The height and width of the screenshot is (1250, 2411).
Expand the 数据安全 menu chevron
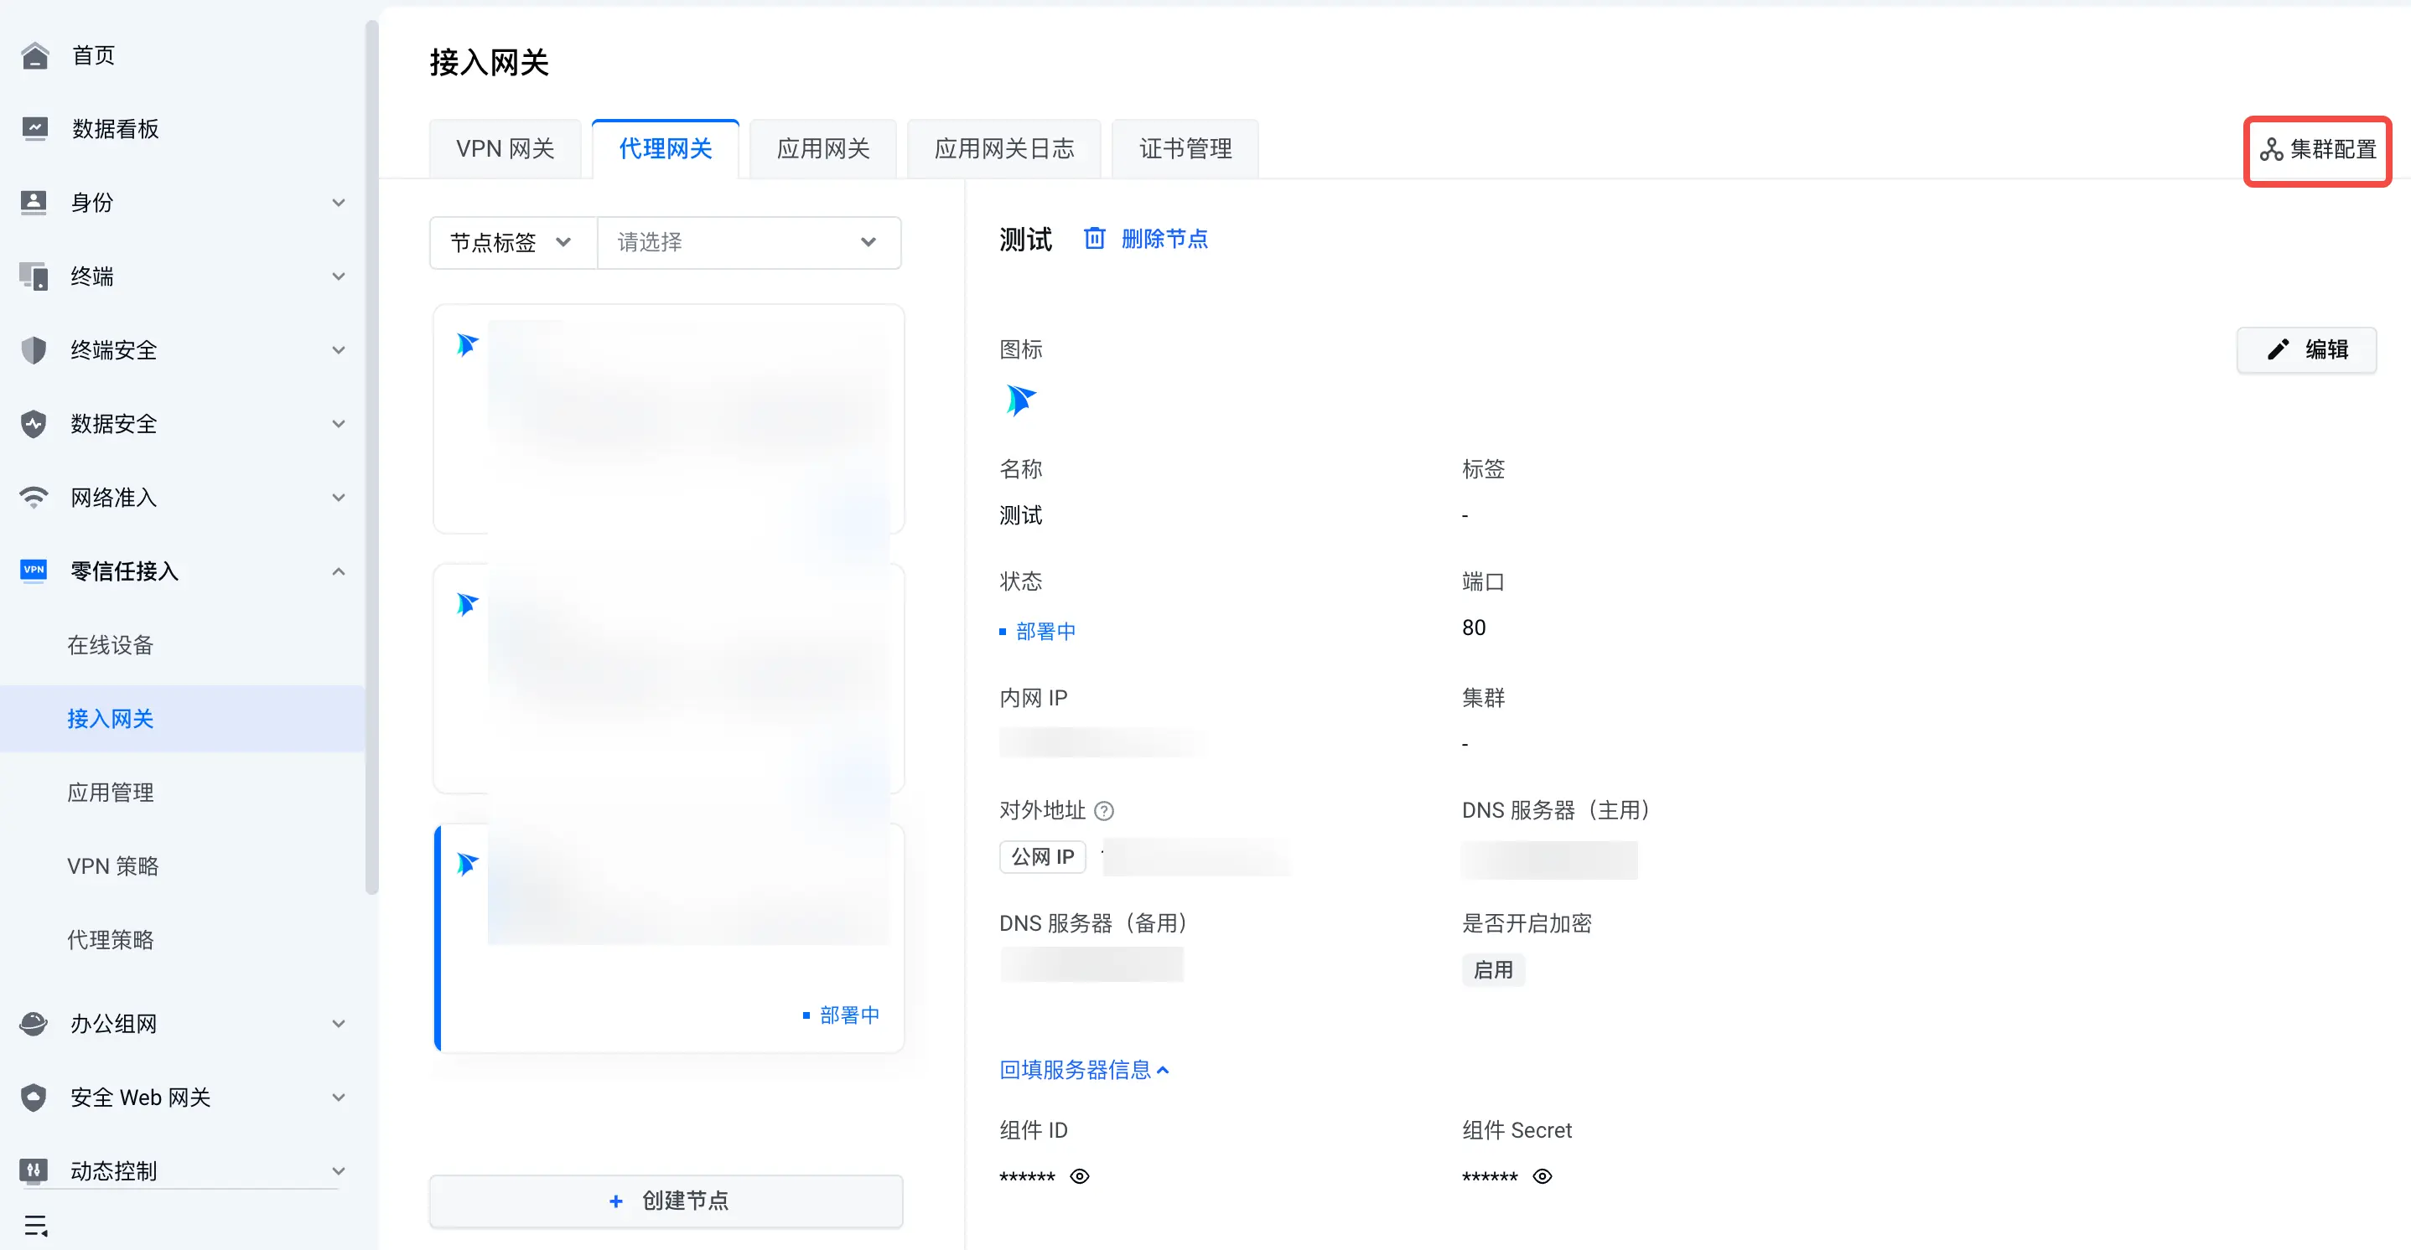339,424
